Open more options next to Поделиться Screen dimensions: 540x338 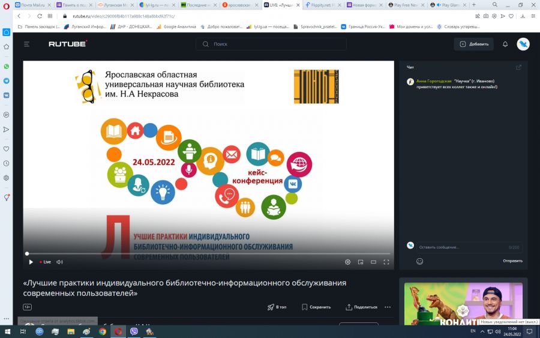388,307
